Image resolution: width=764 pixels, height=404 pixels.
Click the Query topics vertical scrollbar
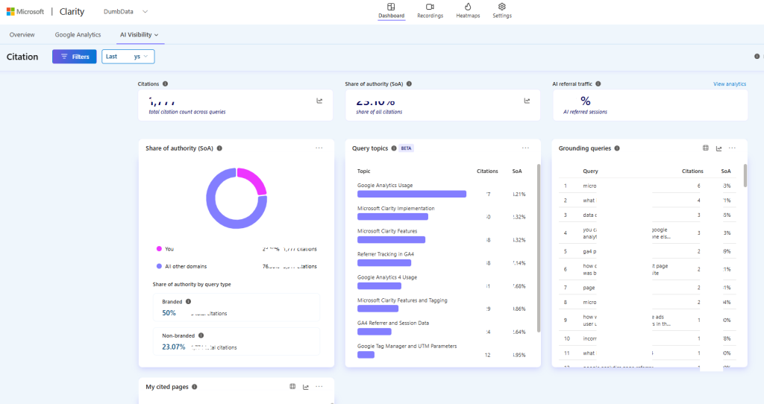pyautogui.click(x=539, y=248)
